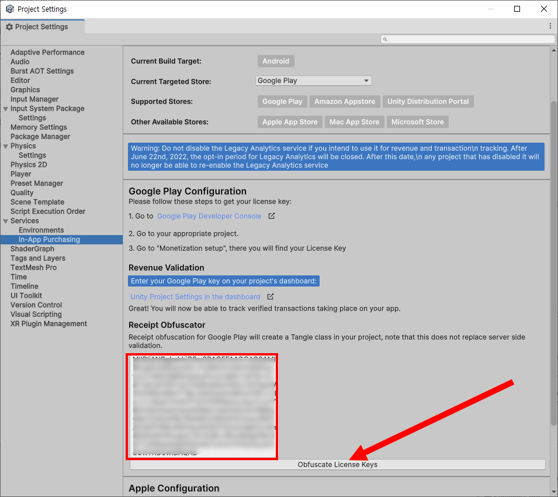Click the 'Receipt Obfuscator' heading
This screenshot has width=558, height=497.
[x=167, y=325]
